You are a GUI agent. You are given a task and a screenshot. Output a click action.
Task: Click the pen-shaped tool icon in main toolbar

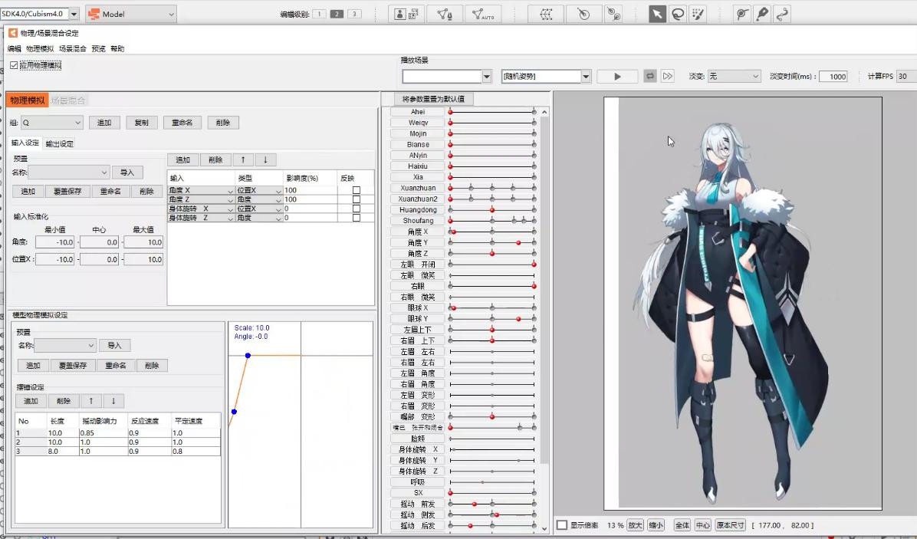[762, 14]
